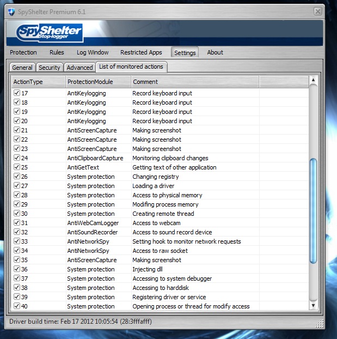Select 'Monitoring clipboard changes' comment
Image resolution: width=337 pixels, height=339 pixels.
170,158
